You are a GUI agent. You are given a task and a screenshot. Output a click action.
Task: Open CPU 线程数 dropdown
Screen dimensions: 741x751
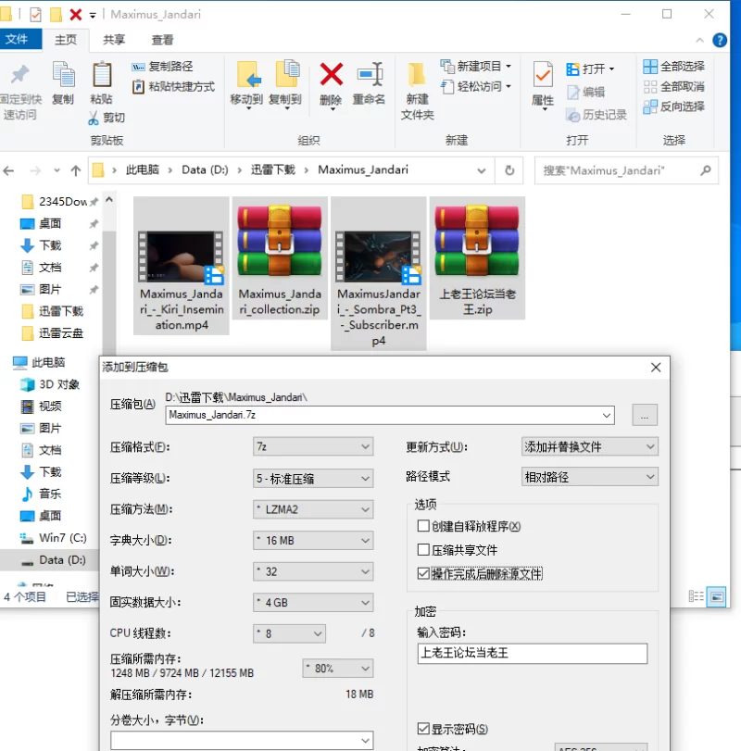tap(289, 633)
